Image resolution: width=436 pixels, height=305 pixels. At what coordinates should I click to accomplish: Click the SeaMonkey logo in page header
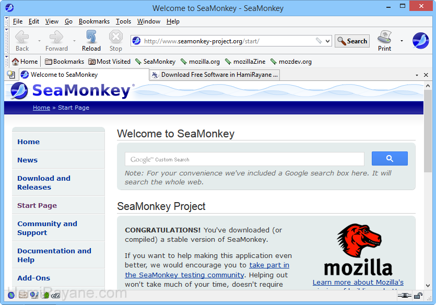click(70, 91)
